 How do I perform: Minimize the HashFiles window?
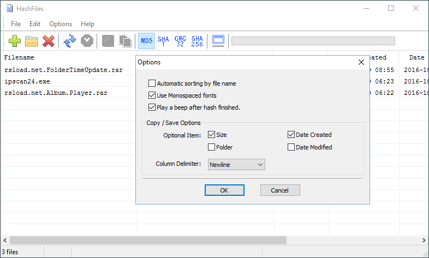pos(366,9)
